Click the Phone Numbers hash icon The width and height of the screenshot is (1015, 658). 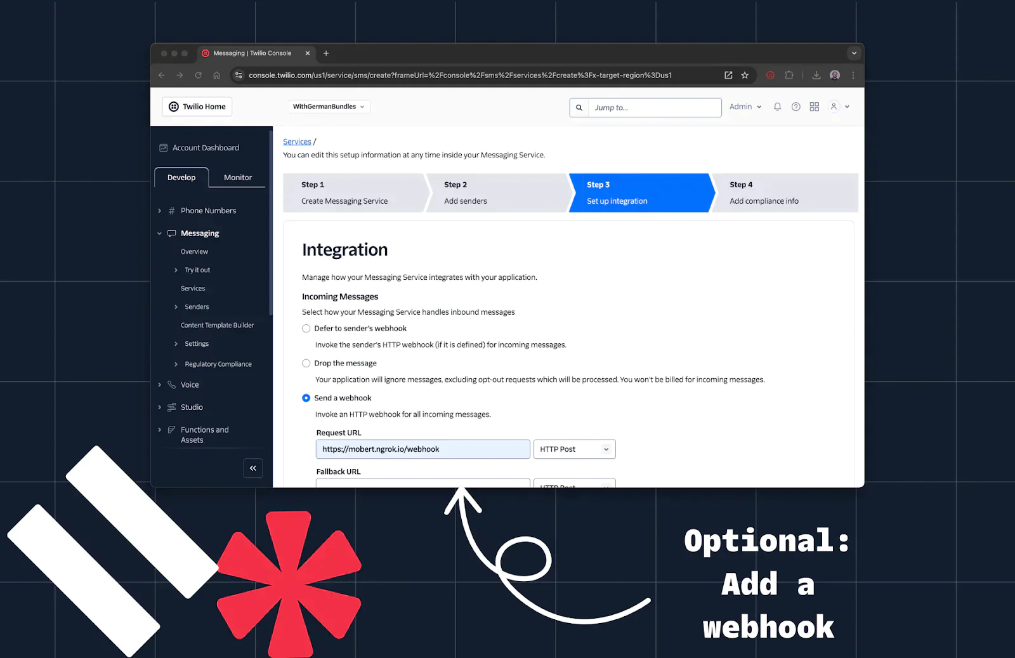click(x=171, y=211)
